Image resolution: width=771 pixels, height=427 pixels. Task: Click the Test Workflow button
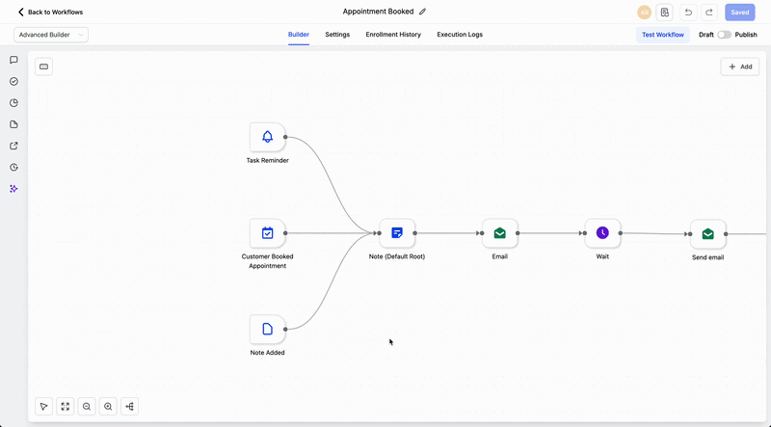pyautogui.click(x=663, y=35)
